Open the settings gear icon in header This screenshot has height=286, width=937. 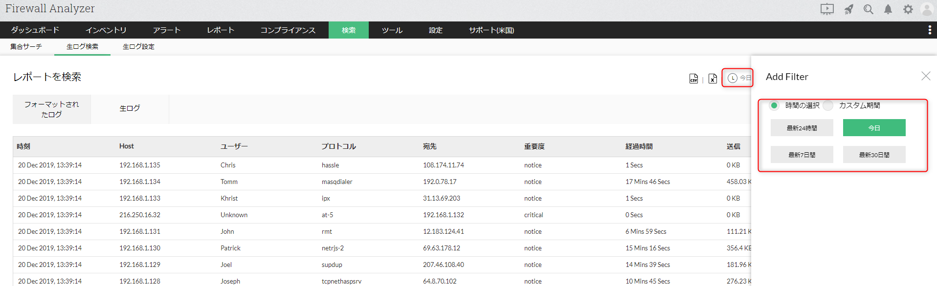tap(908, 9)
